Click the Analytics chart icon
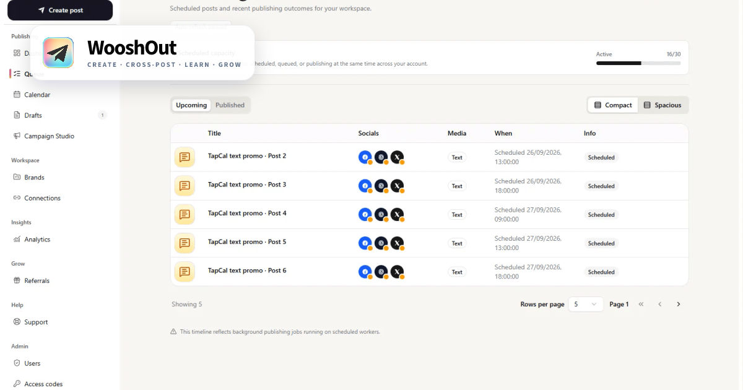Image resolution: width=743 pixels, height=390 pixels. click(17, 240)
